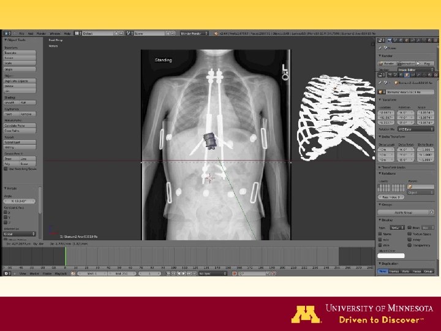The height and width of the screenshot is (331, 441).
Task: Click the jump to start playback control
Action: 168,273
